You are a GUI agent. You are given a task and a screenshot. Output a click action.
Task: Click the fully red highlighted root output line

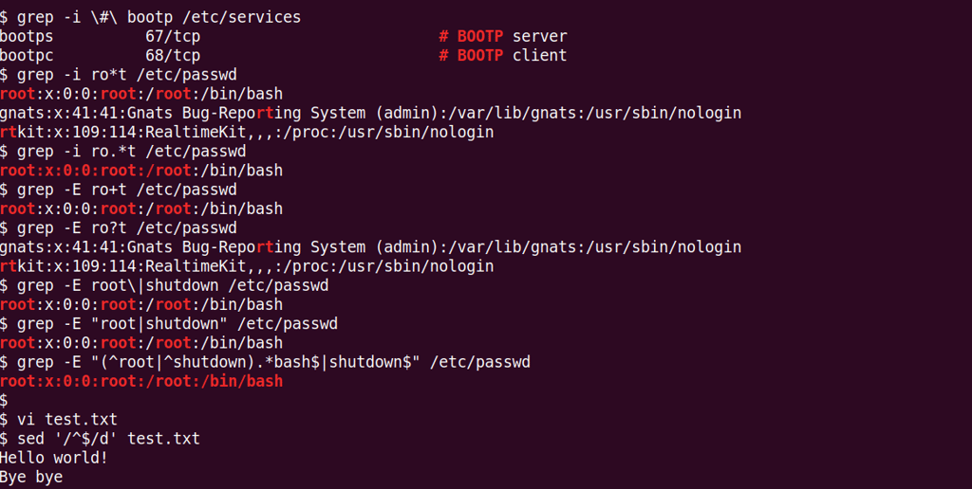tap(141, 381)
